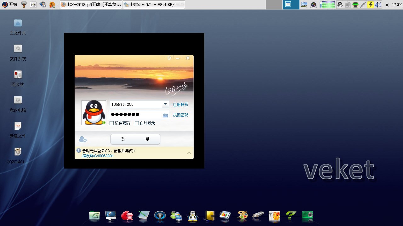The width and height of the screenshot is (403, 226).
Task: Open the image magnifier viewer tray icon
Action: coord(304,4)
